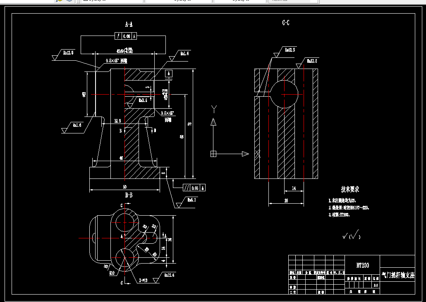This screenshot has height=302, width=426.
Task: Click the 审核 title block cell
Action: click(x=293, y=288)
